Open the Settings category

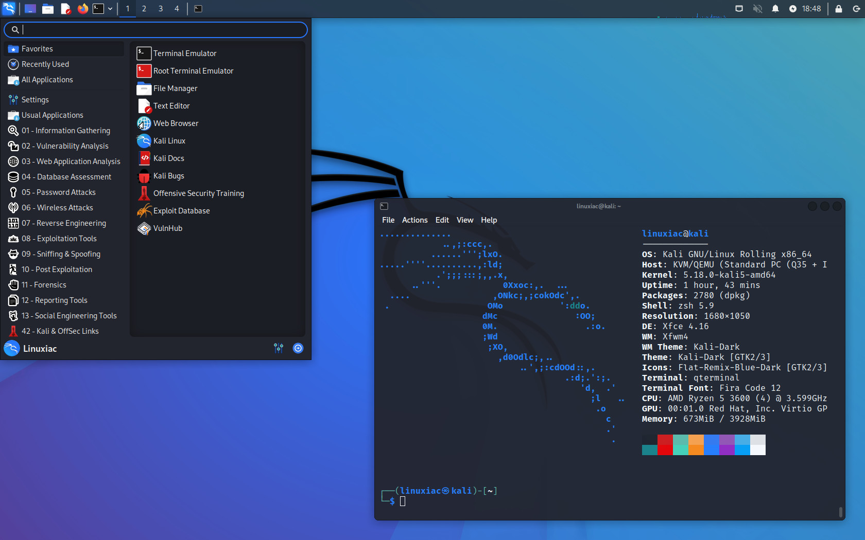(x=64, y=100)
